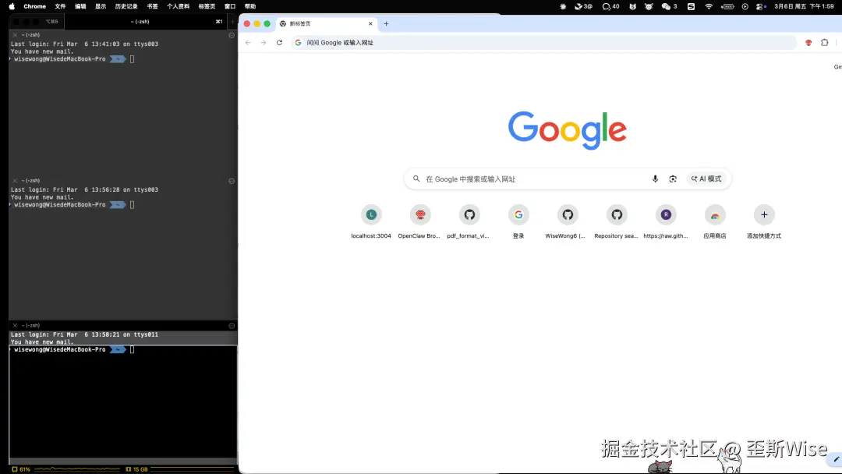Start a voice search with the microphone icon
This screenshot has width=842, height=474.
coord(655,179)
